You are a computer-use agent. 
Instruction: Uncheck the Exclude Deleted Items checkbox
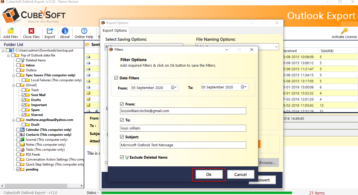click(x=122, y=158)
